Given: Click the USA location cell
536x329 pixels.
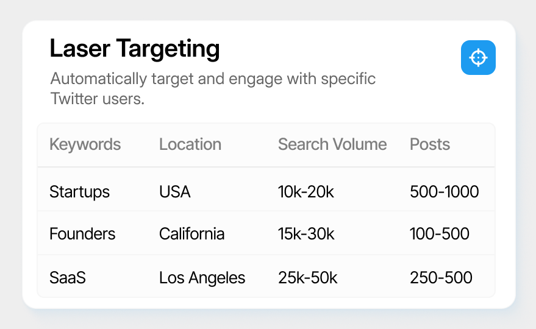Looking at the screenshot, I should pyautogui.click(x=174, y=192).
